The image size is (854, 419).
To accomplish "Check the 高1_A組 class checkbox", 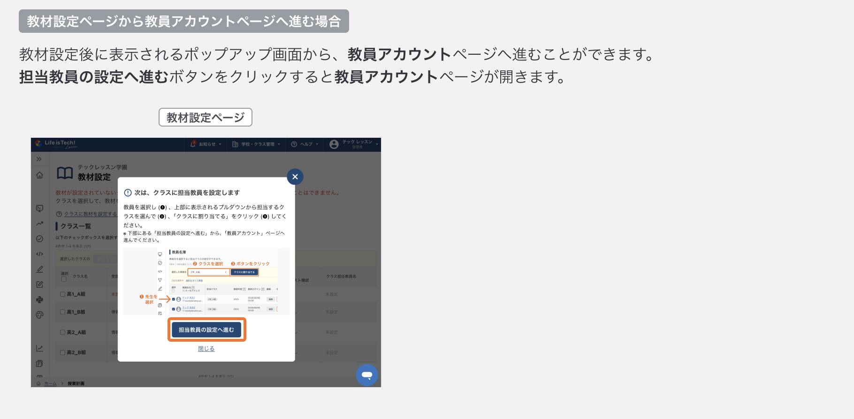I will tap(63, 294).
